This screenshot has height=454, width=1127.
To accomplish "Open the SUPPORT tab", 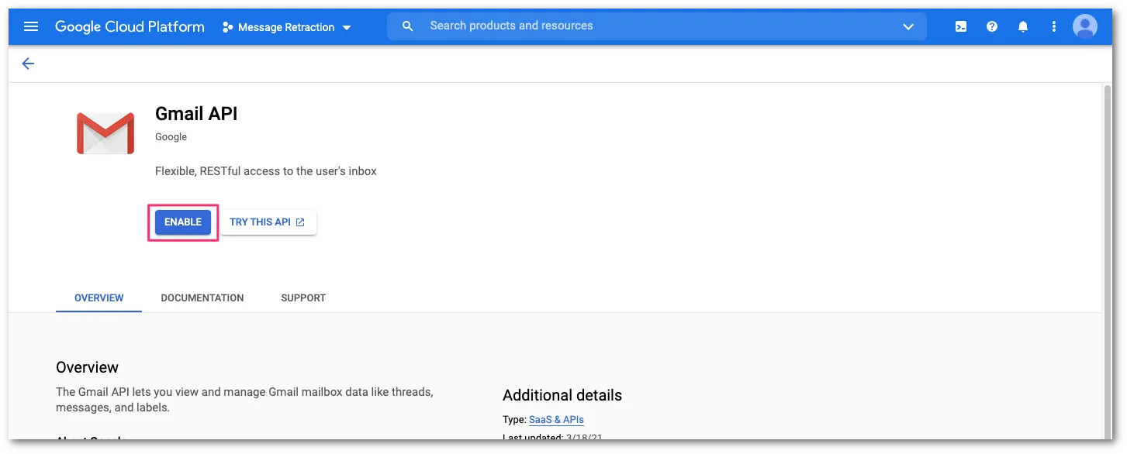I will click(302, 298).
